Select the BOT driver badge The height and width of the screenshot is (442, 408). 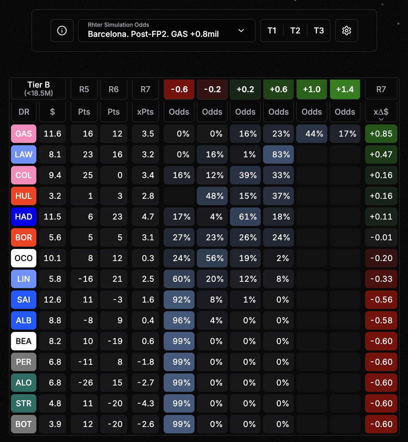coord(24,424)
